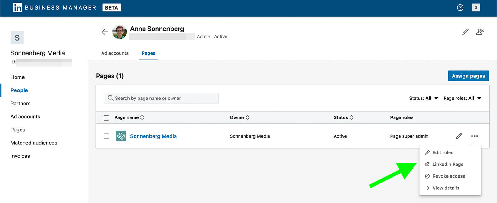Click the Page super admin role cell

click(x=409, y=136)
